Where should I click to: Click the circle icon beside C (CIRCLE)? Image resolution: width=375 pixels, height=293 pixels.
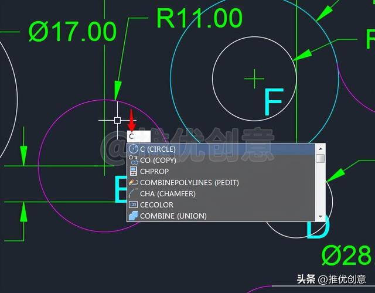tap(134, 149)
